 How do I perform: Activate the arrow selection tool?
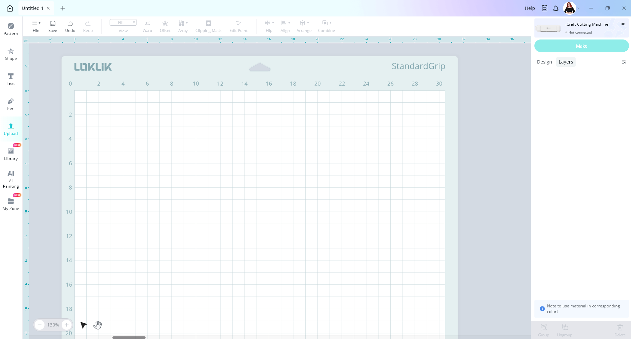(83, 325)
